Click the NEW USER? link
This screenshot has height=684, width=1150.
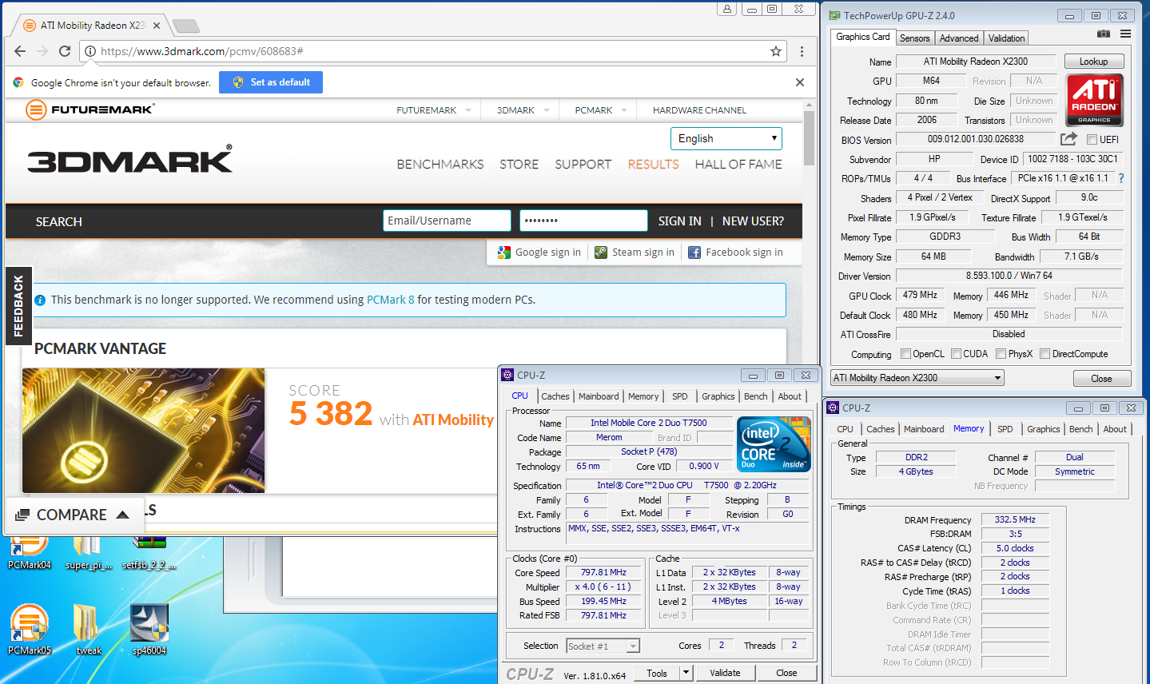(x=753, y=221)
